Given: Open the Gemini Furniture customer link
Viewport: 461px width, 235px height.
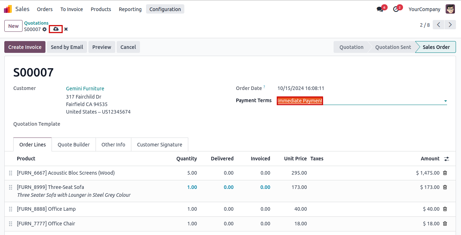Looking at the screenshot, I should click(85, 89).
